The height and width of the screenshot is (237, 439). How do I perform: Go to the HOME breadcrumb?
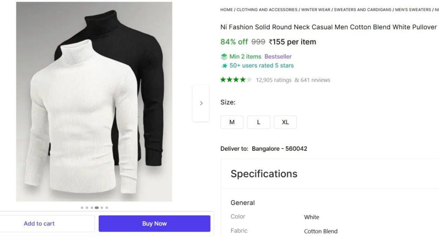[x=226, y=10]
